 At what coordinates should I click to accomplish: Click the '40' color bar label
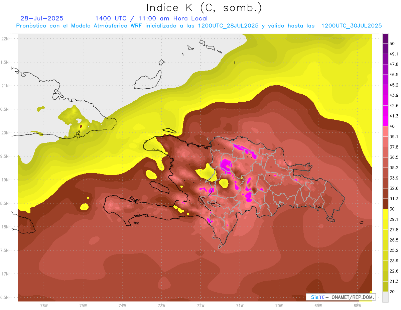(x=392, y=126)
